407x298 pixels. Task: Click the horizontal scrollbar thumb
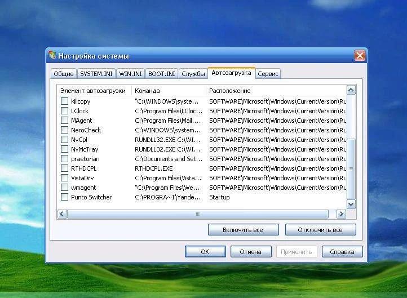pyautogui.click(x=198, y=214)
